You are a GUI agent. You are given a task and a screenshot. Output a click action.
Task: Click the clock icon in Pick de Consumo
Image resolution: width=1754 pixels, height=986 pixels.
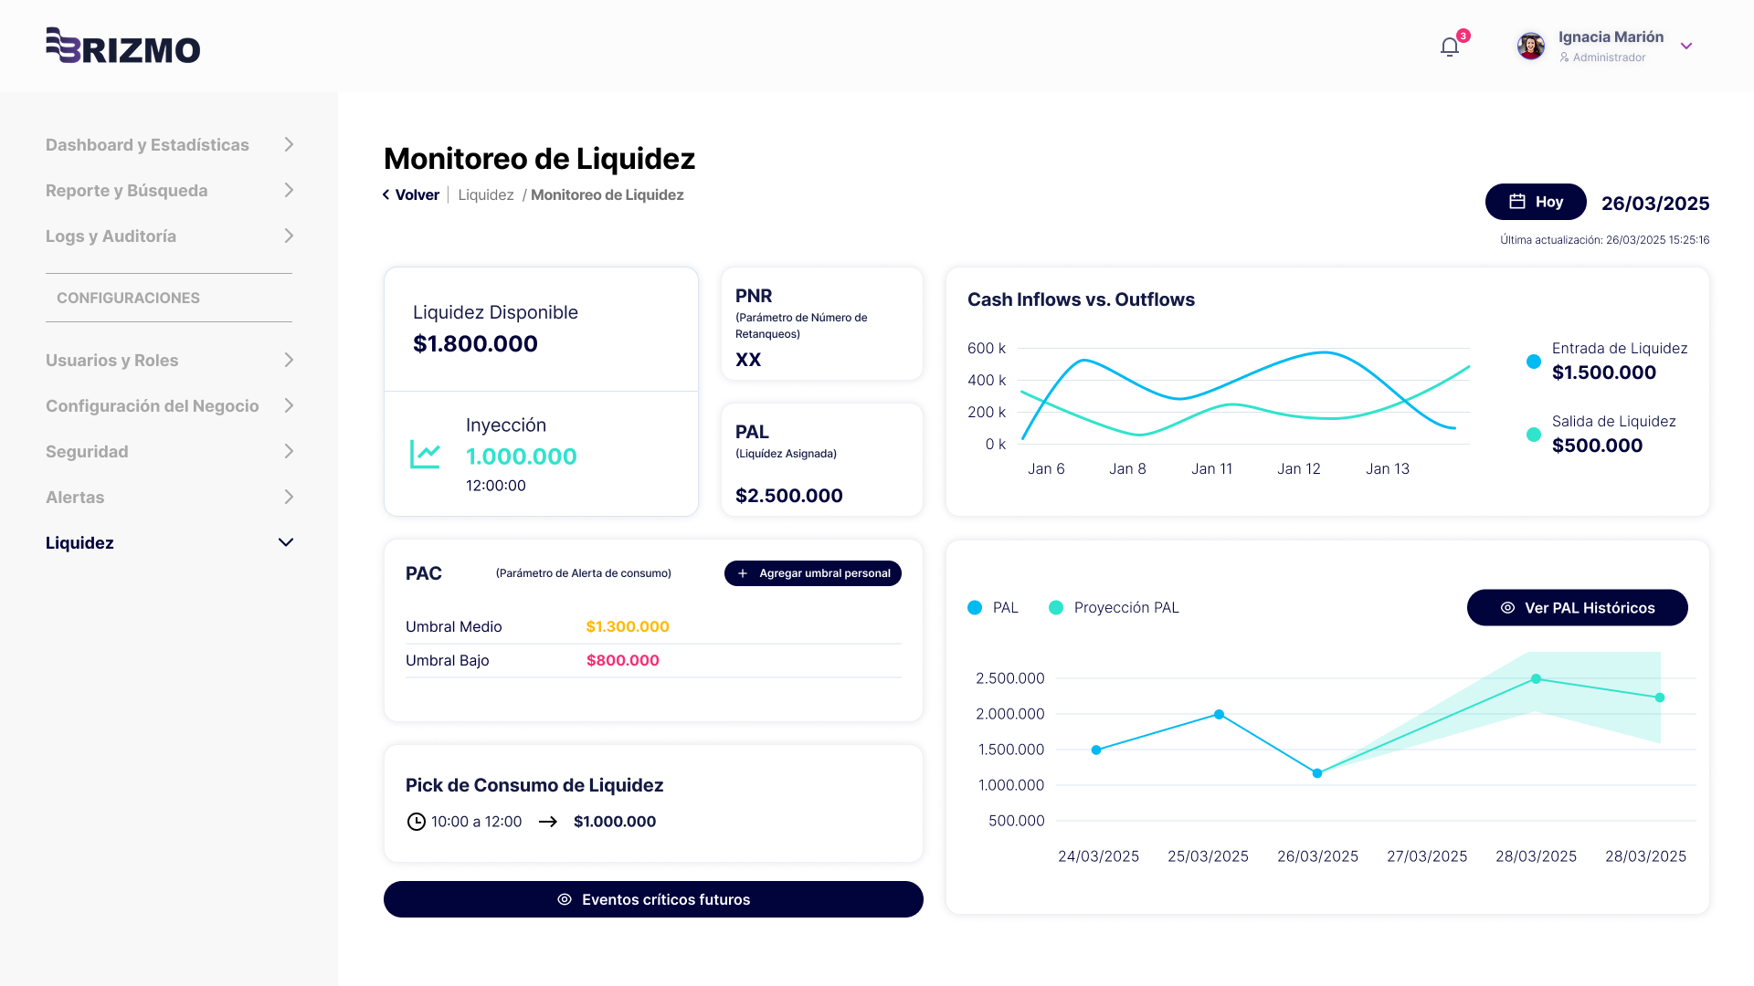pos(417,822)
